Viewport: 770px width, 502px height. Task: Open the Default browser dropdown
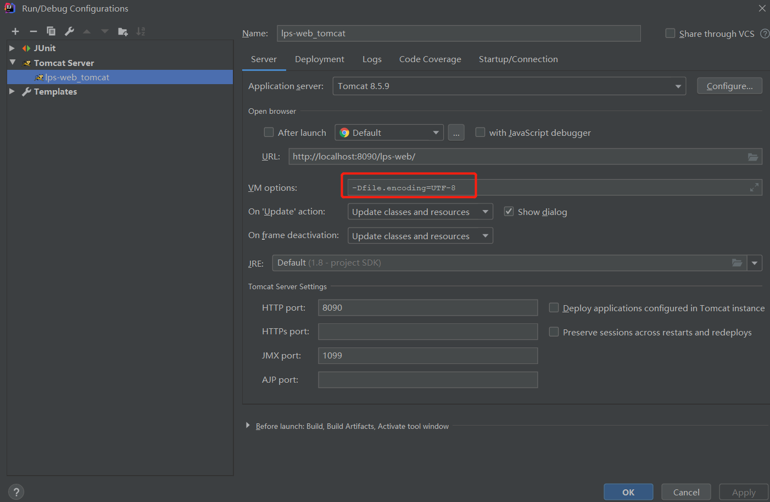pos(389,133)
